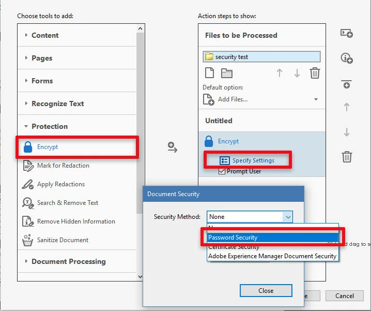Click the Remove Hidden Information label

click(x=76, y=221)
